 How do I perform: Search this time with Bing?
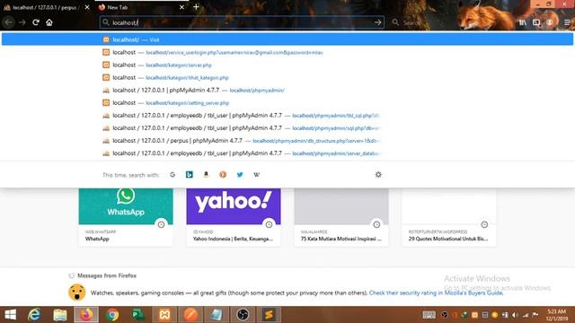190,175
